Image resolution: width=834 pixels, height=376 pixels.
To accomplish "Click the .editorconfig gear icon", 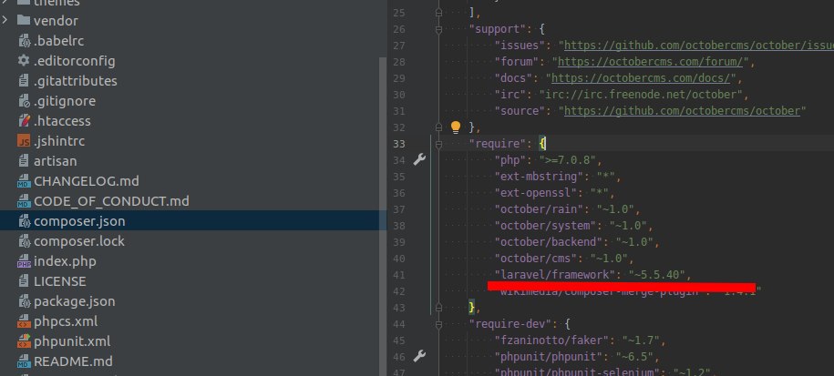I will [x=24, y=60].
